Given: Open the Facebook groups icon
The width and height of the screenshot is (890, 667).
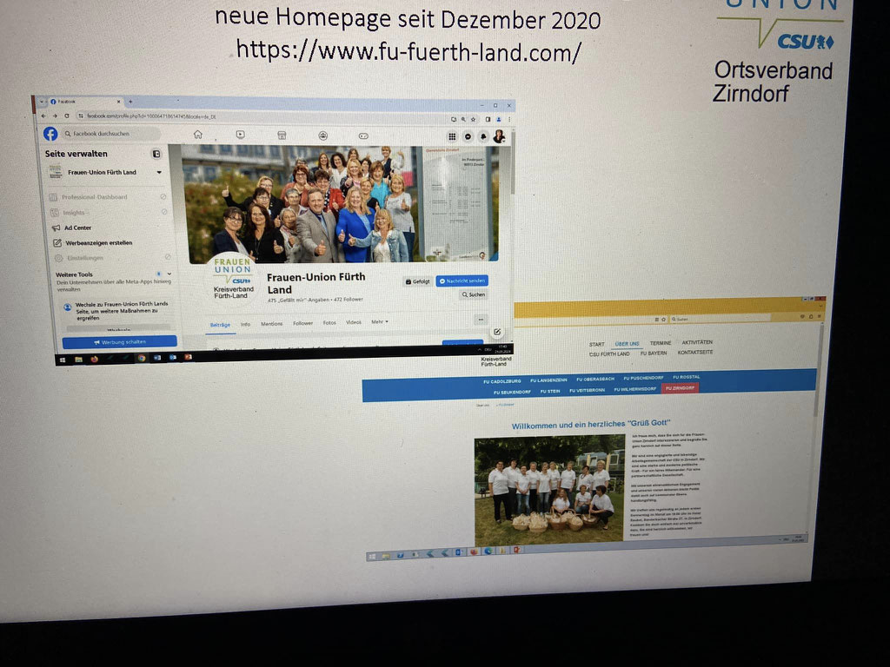Looking at the screenshot, I should coord(323,135).
